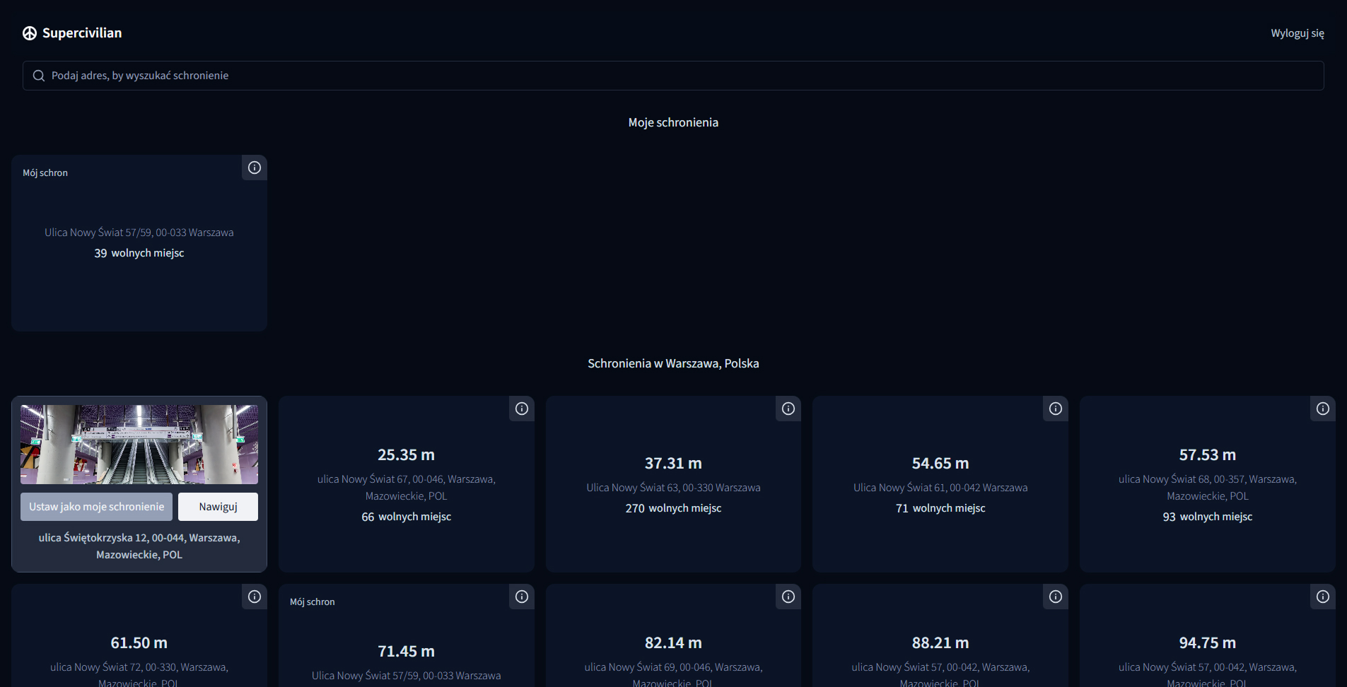Click address ulica Nowy Świat 69, 00-046

pyautogui.click(x=673, y=675)
